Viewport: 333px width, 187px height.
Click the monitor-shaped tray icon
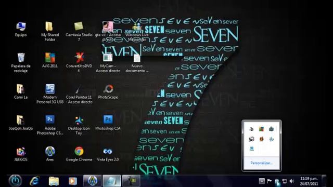click(x=285, y=181)
